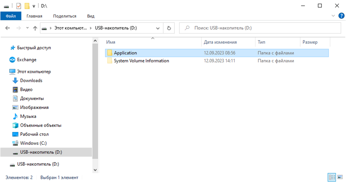The image size is (346, 182).
Task: Click the Refresh button in address bar
Action: click(x=169, y=28)
